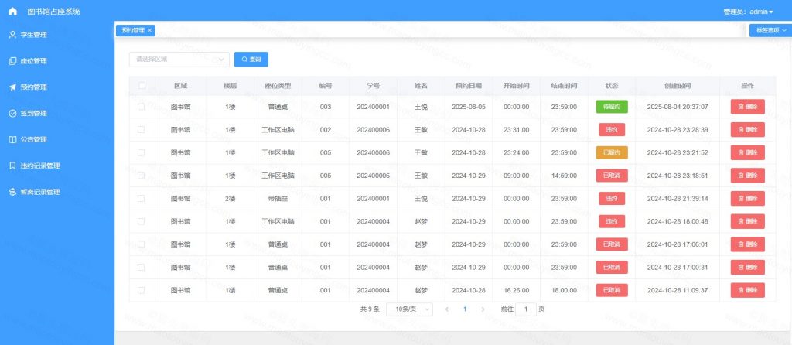
Task: Click the reservation management paper-plane icon
Action: point(12,87)
